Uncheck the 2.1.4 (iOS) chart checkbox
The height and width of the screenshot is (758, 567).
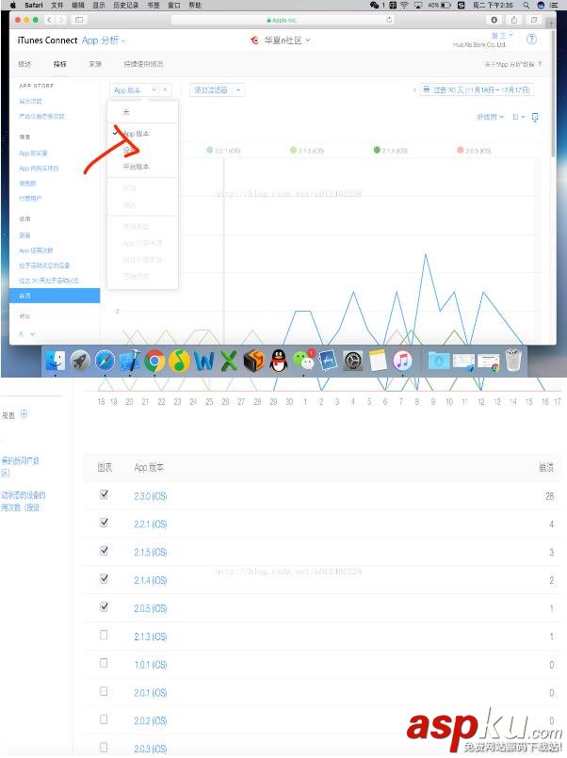(104, 578)
